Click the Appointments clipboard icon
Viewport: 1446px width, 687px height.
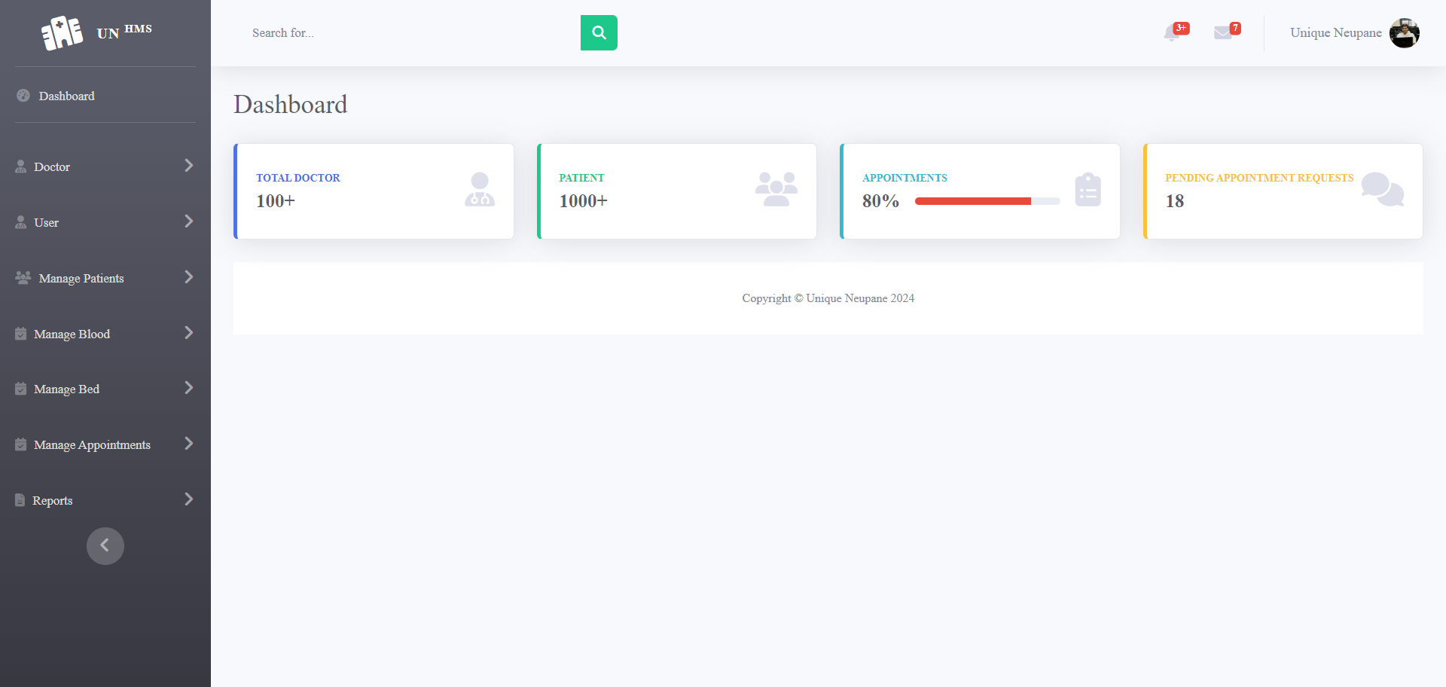click(1088, 191)
